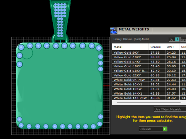Click the 24.23 DWT cell

(x=172, y=53)
